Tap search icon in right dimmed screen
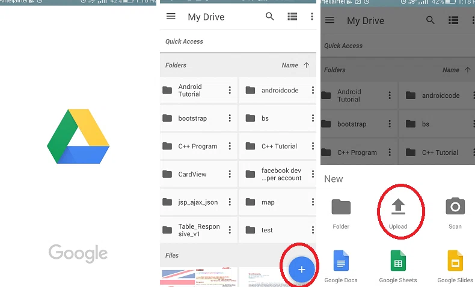475x287 pixels. [430, 20]
